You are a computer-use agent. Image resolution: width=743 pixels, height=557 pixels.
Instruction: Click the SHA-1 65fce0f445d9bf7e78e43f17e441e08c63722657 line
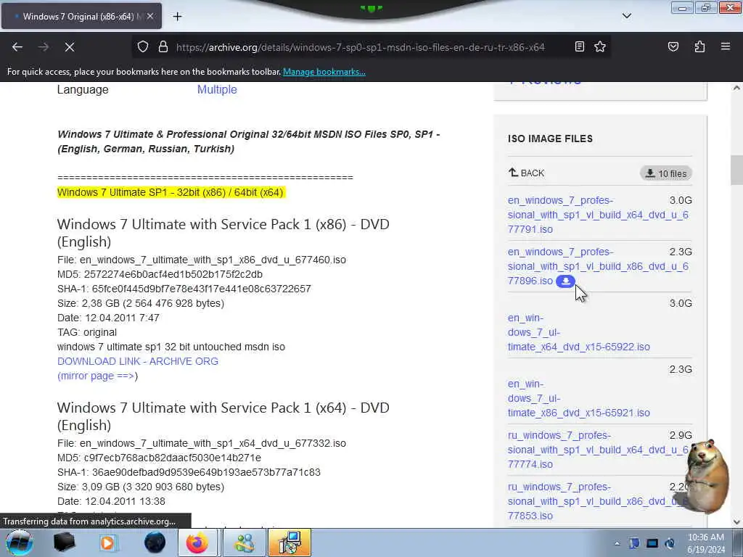coord(184,289)
